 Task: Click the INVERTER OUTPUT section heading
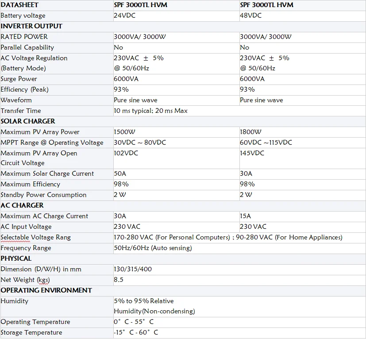tap(31, 26)
